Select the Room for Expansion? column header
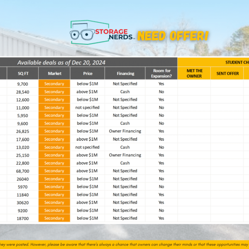The height and width of the screenshot is (249, 249). 161,73
